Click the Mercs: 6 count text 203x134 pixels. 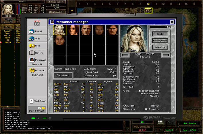[37, 64]
